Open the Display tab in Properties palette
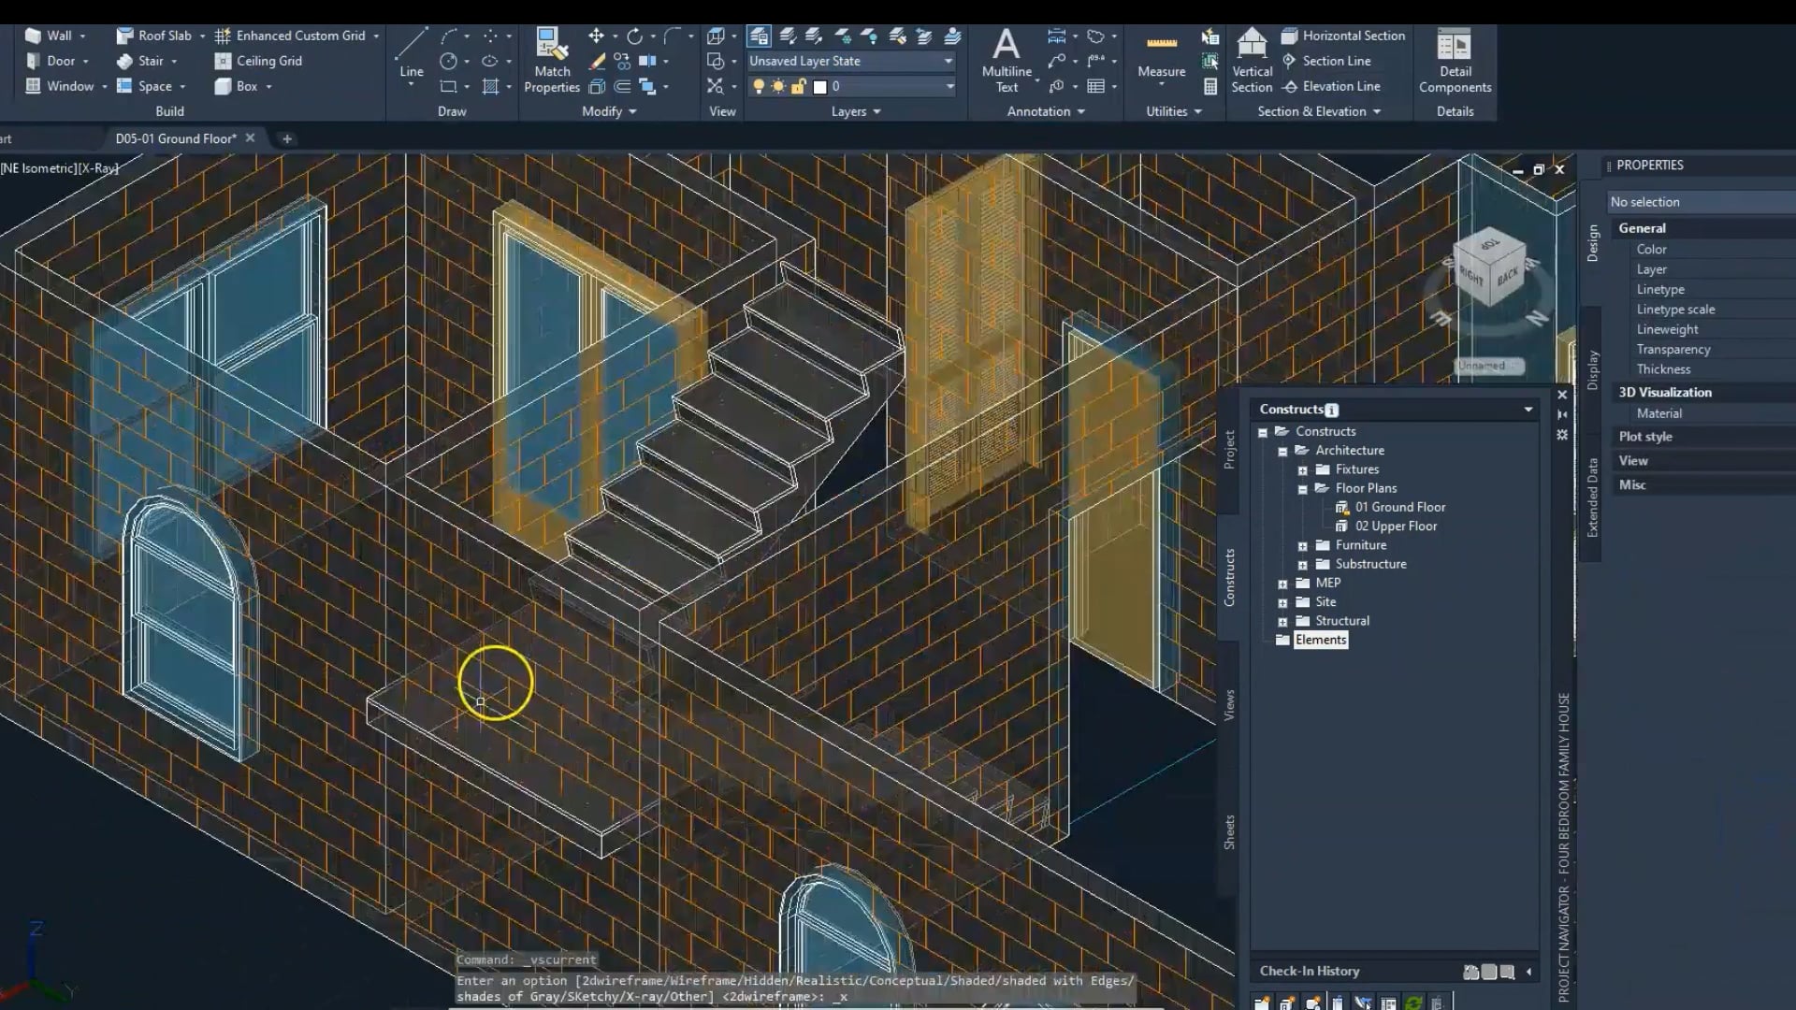 tap(1593, 370)
